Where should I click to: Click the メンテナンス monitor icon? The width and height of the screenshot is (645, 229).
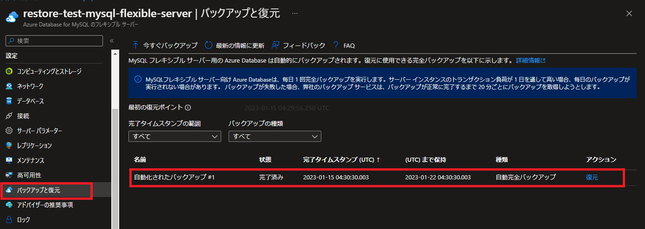click(9, 160)
